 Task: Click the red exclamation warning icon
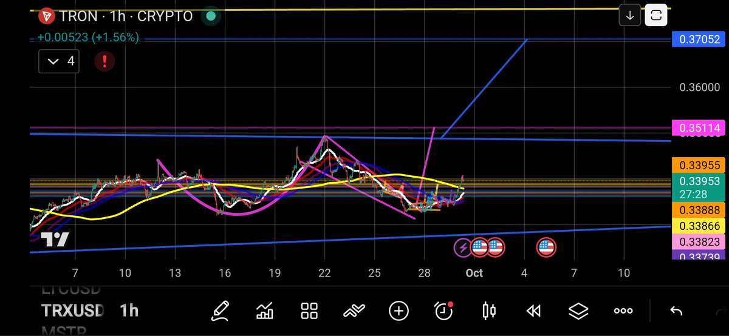pyautogui.click(x=105, y=61)
